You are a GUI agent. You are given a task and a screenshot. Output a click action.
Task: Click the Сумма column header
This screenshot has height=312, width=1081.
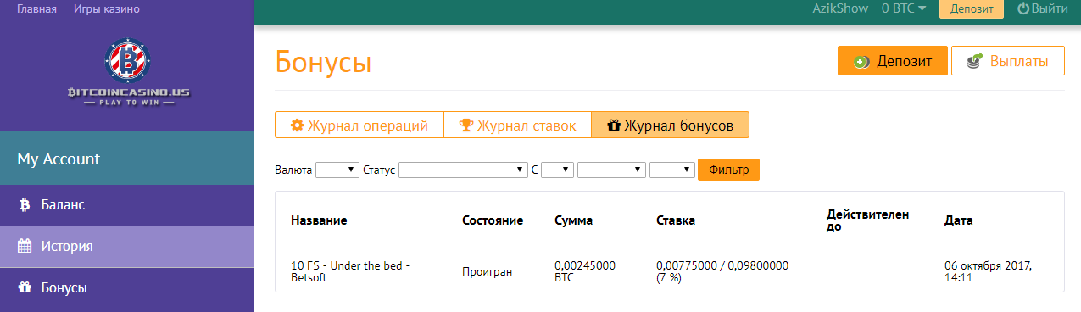[573, 220]
